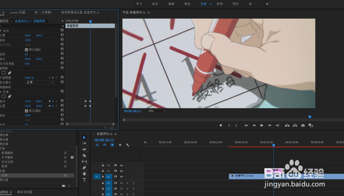Click Mark Out brace button
344x196 pixels.
pos(236,126)
